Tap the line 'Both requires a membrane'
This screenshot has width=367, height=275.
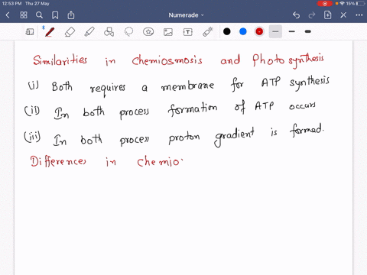pyautogui.click(x=133, y=87)
